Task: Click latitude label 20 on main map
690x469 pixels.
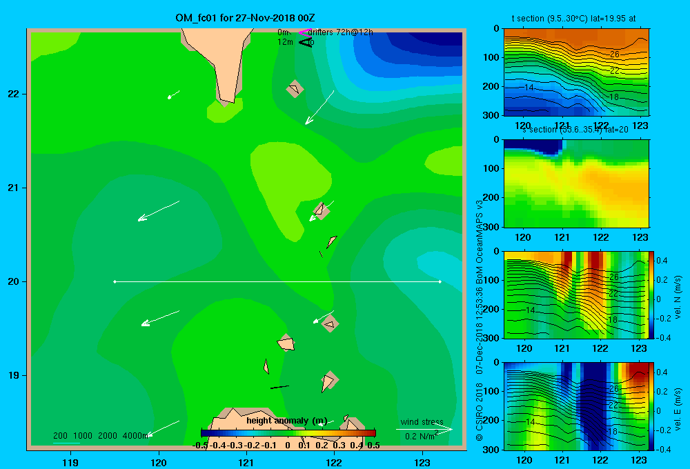Action: (14, 281)
